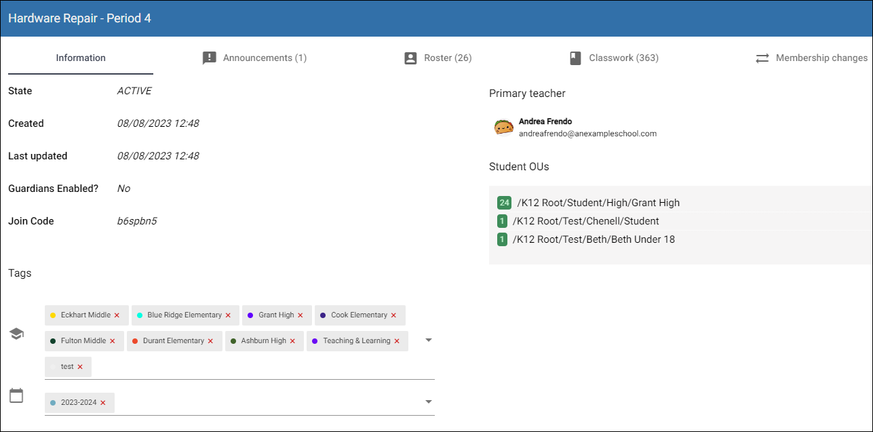Click the Announcements exclamation icon
Image resolution: width=873 pixels, height=432 pixels.
(x=210, y=58)
